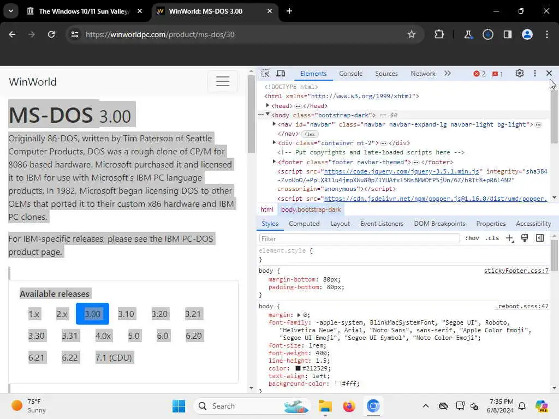Open the DOM Breakpoints tab
Screen dimensions: 559x419
[439, 224]
